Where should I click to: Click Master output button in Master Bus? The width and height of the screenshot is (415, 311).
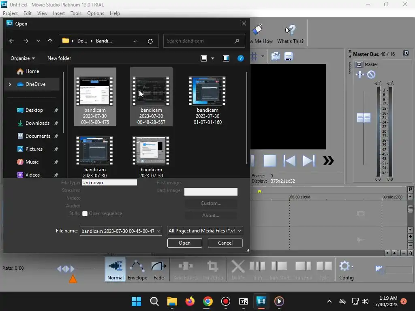click(359, 64)
